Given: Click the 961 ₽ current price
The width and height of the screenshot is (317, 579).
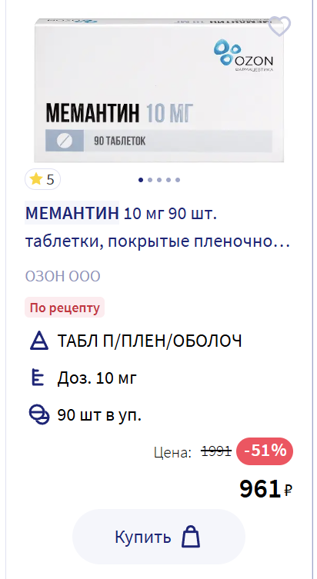Looking at the screenshot, I should point(266,489).
